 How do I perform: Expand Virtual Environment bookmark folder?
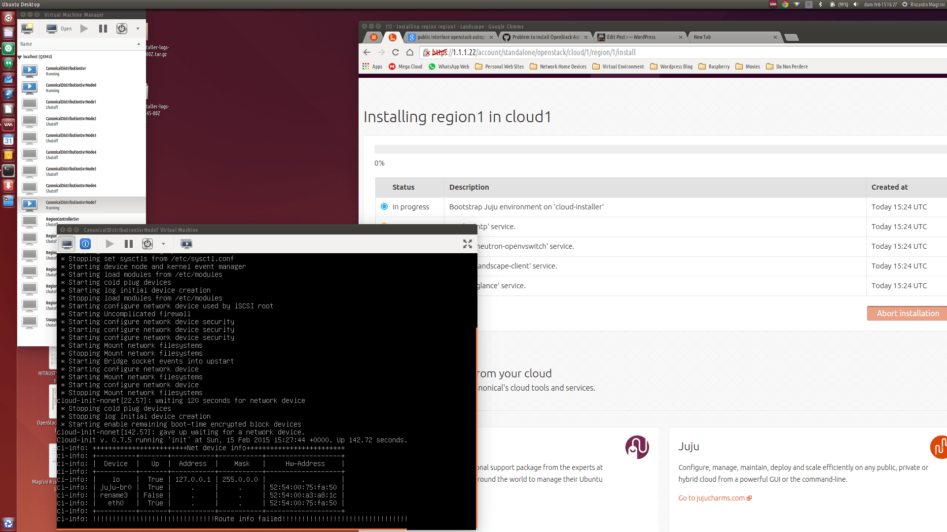pos(618,66)
